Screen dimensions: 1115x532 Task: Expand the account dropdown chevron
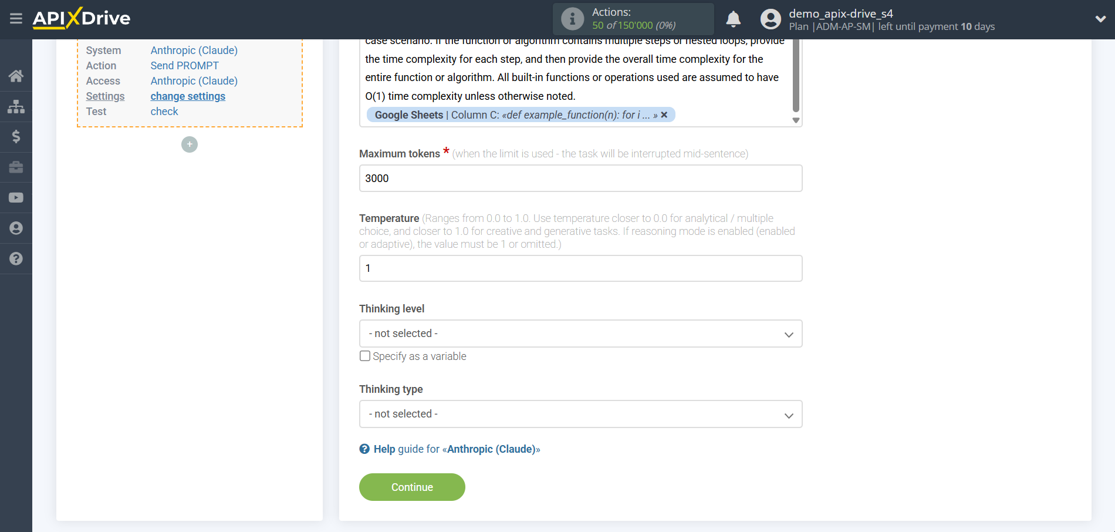pyautogui.click(x=1100, y=19)
